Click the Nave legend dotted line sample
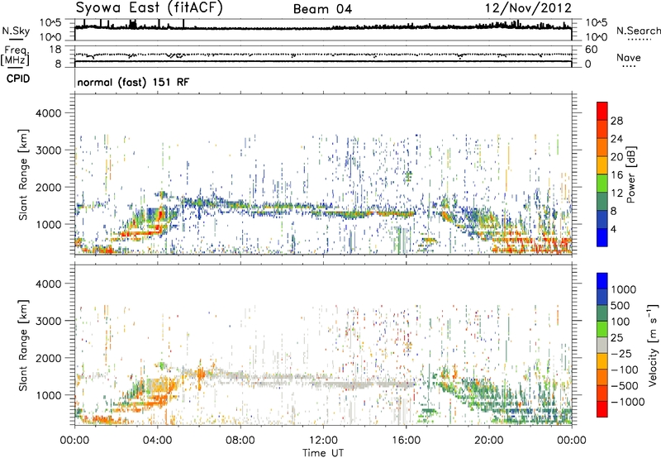 point(629,66)
